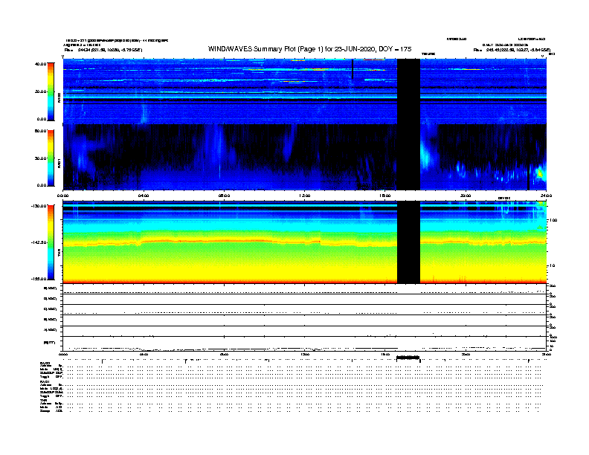Click the RAD1 spectrogram panel
589x455 pixels.
(x=305, y=158)
